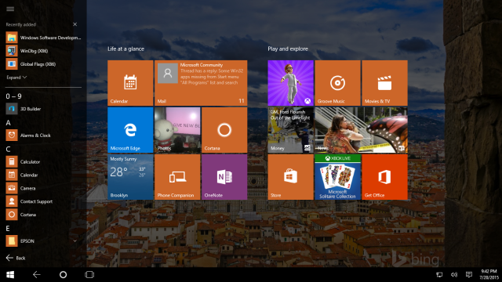Open the Photos live tile
The width and height of the screenshot is (502, 282).
click(x=177, y=130)
